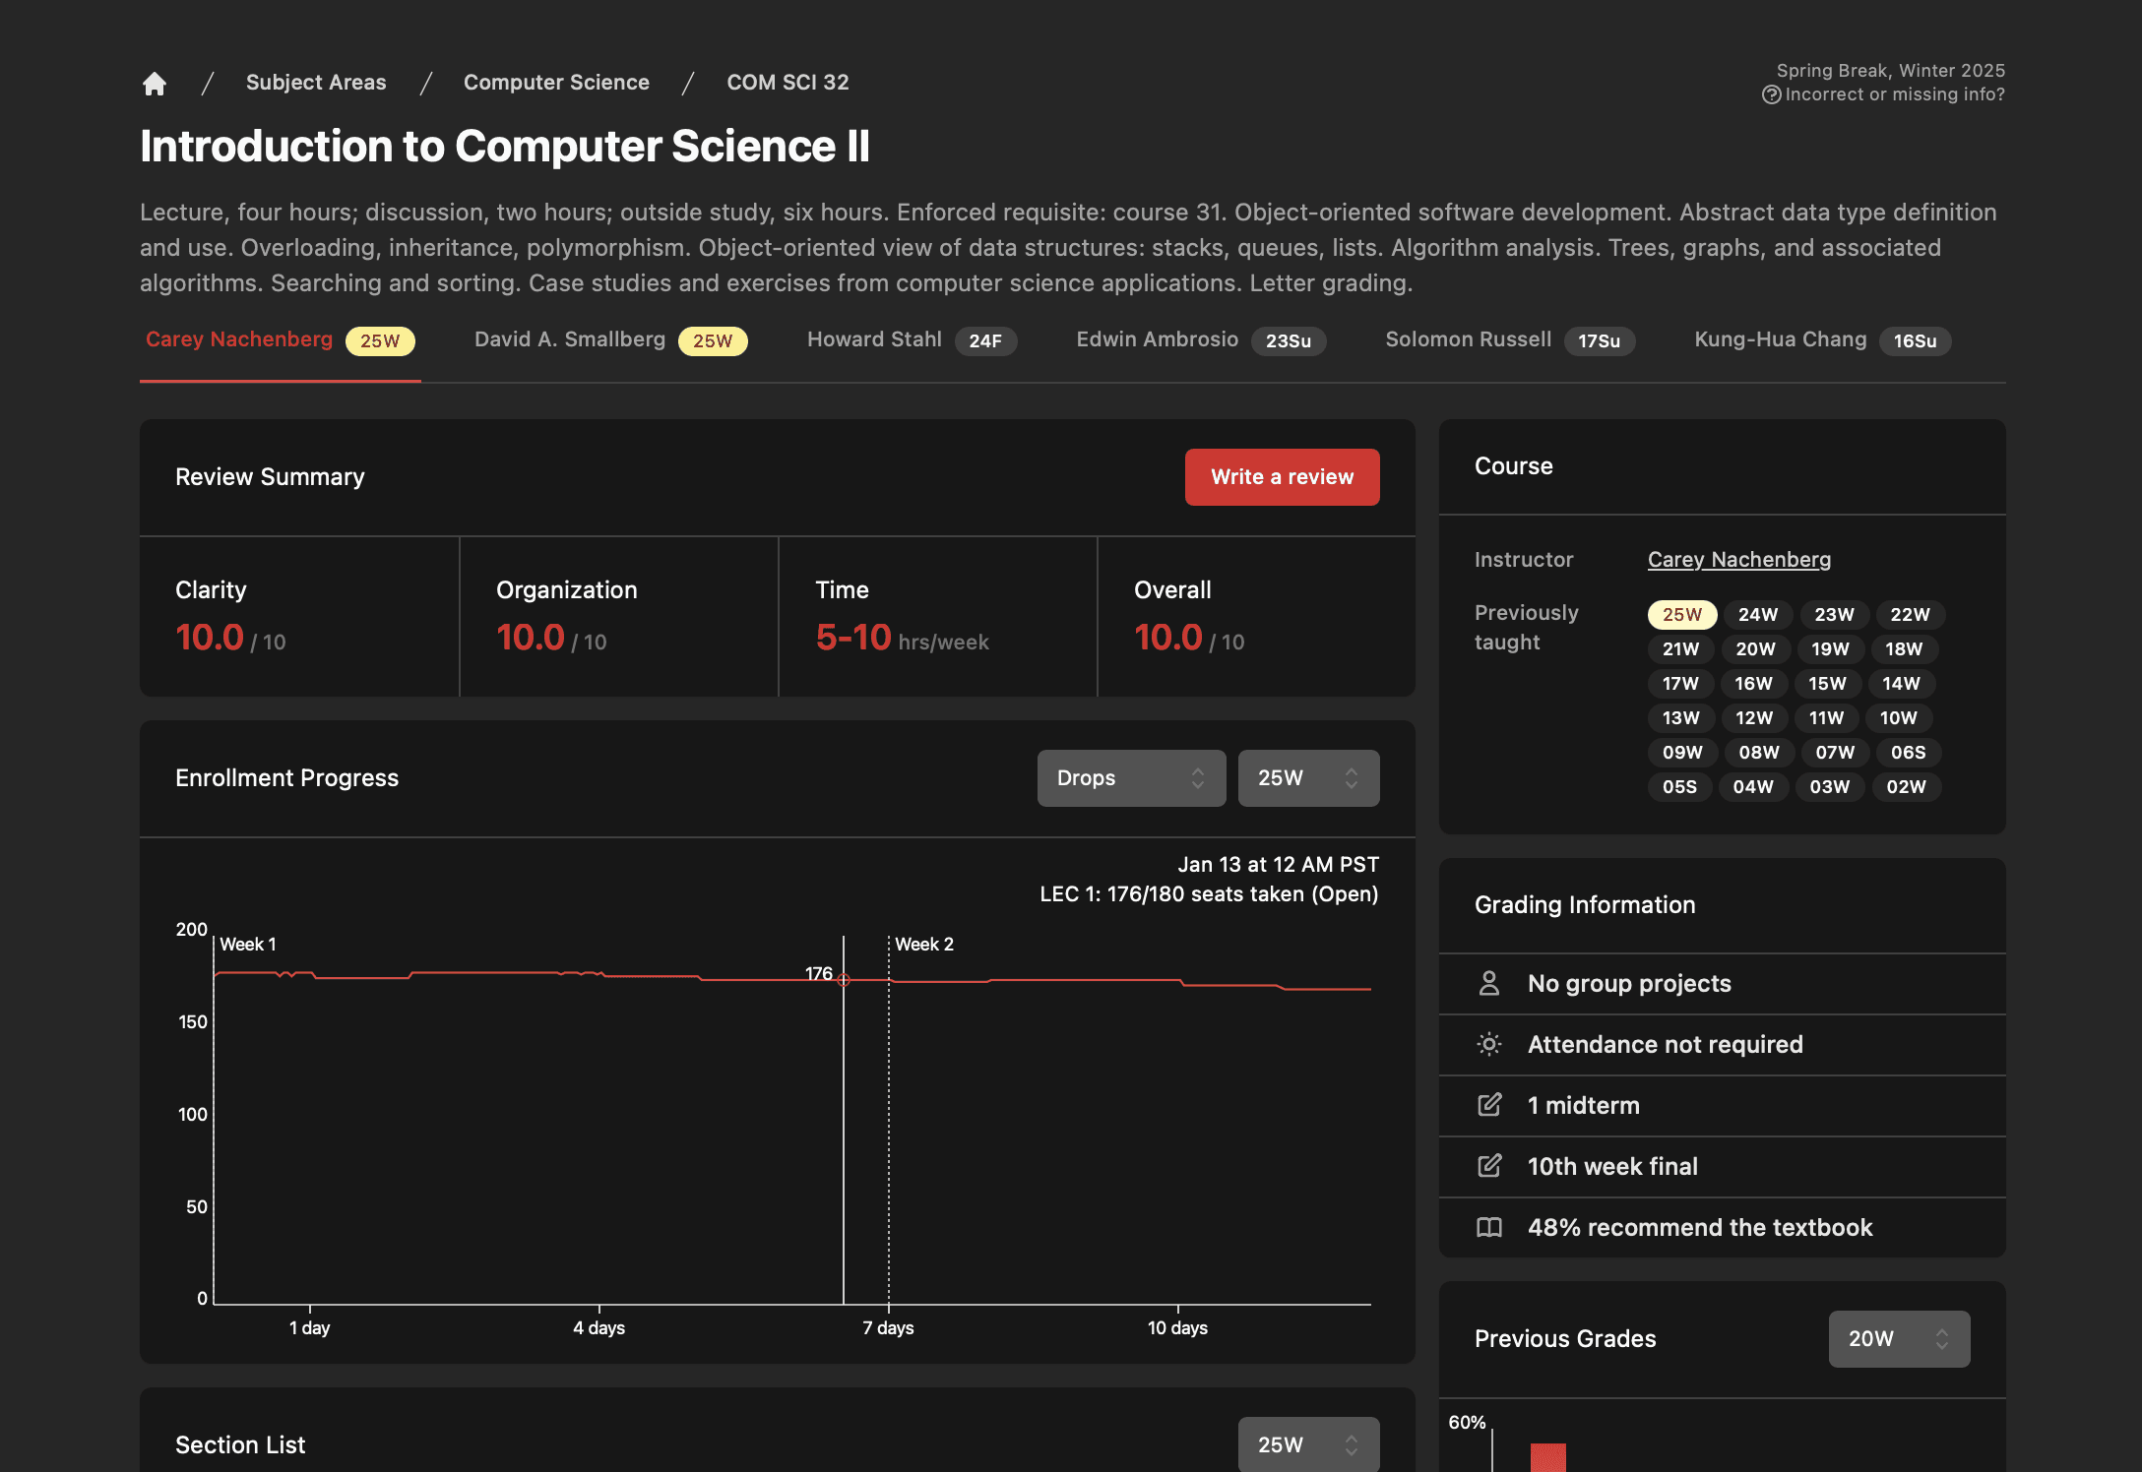Viewport: 2142px width, 1472px height.
Task: Select the 06S term badge
Action: (x=1908, y=752)
